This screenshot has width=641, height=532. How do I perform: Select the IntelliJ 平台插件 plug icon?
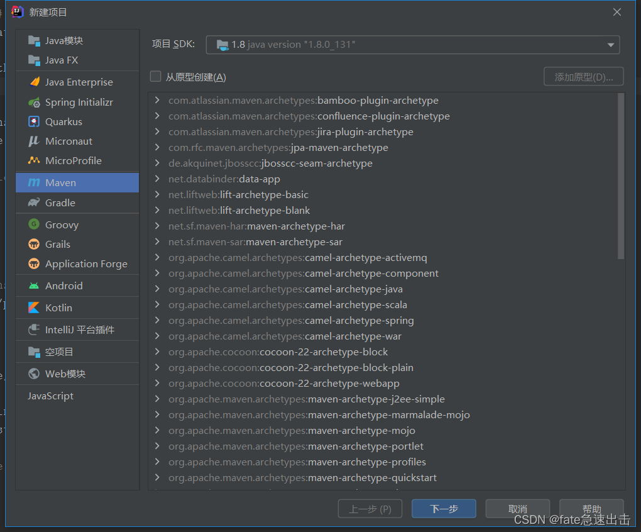tap(34, 330)
